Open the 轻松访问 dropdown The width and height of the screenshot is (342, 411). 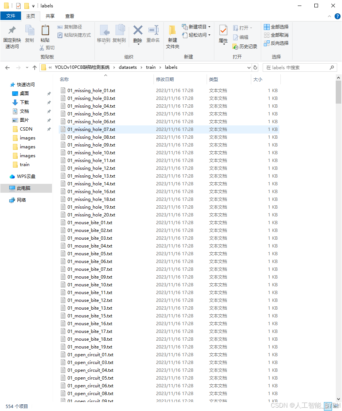click(195, 35)
